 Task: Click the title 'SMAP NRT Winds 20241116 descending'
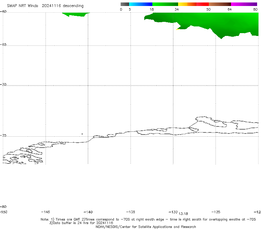pyautogui.click(x=45, y=6)
